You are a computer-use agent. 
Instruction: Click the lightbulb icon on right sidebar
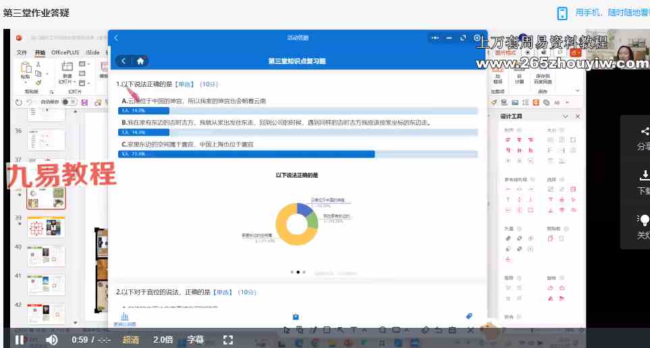click(644, 220)
